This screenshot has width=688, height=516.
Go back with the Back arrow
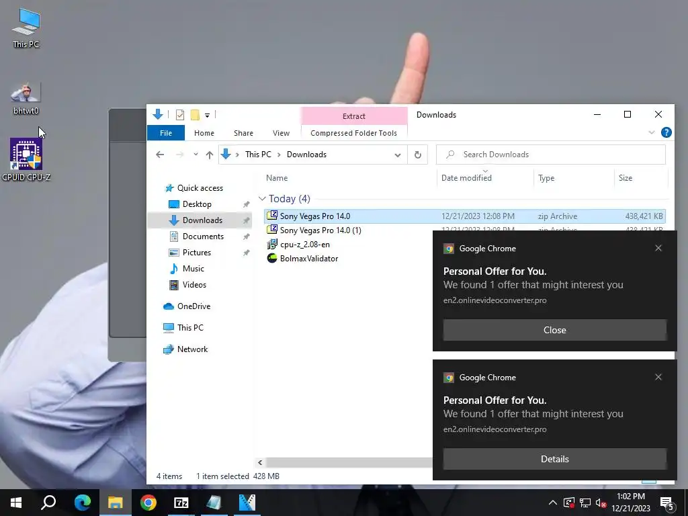pyautogui.click(x=160, y=155)
